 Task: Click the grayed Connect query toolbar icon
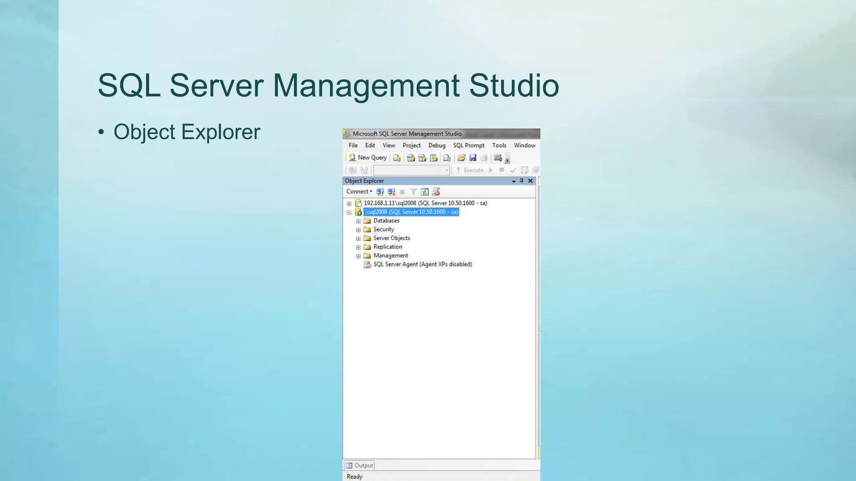point(353,170)
